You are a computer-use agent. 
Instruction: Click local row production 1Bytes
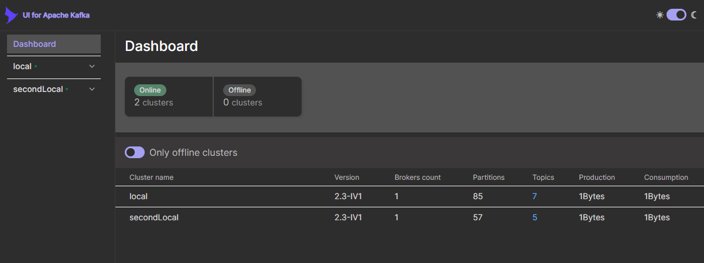(592, 196)
